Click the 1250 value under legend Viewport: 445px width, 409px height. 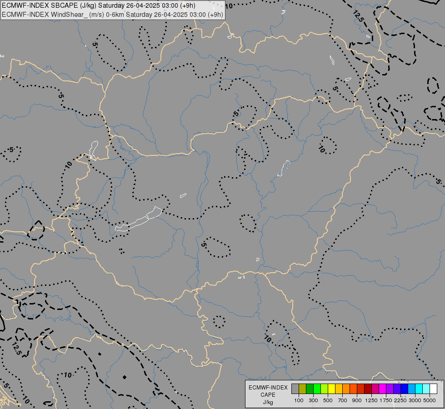point(371,400)
